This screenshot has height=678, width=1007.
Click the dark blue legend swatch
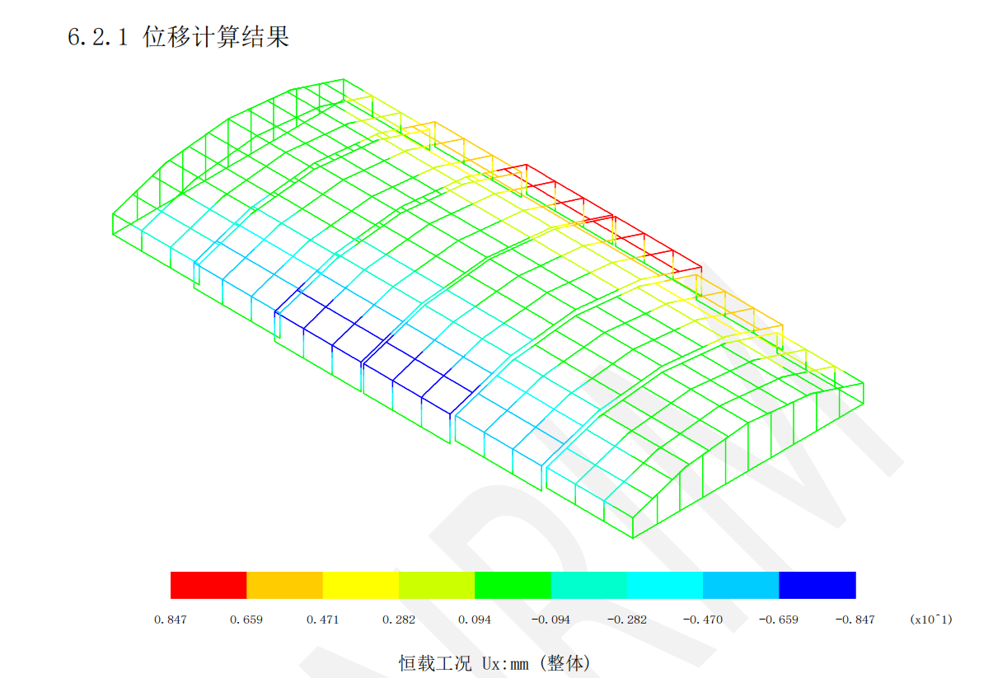pos(817,585)
